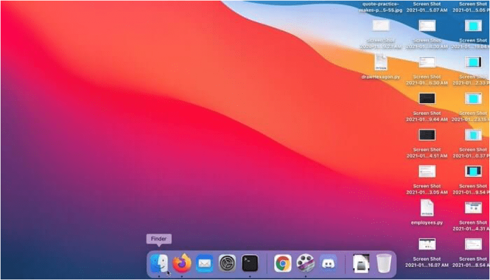Click the quote-practice-makes jpg file label
490x280 pixels.
tap(381, 7)
